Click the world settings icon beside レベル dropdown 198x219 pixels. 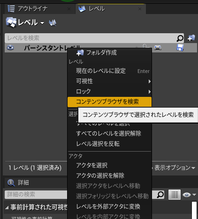53,23
